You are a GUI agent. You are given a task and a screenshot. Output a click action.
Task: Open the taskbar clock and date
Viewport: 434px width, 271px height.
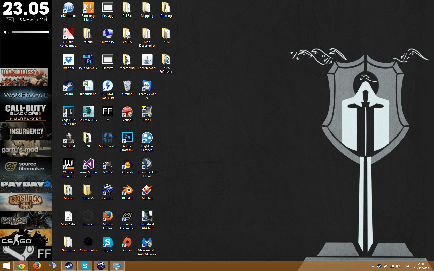coord(422,266)
